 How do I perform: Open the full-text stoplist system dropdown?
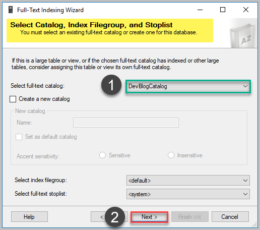[188, 194]
